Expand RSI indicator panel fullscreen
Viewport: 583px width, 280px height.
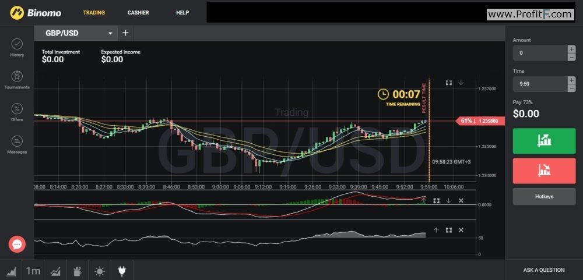pyautogui.click(x=449, y=231)
